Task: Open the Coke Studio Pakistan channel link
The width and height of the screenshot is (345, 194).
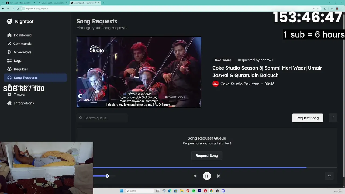Action: [x=240, y=84]
